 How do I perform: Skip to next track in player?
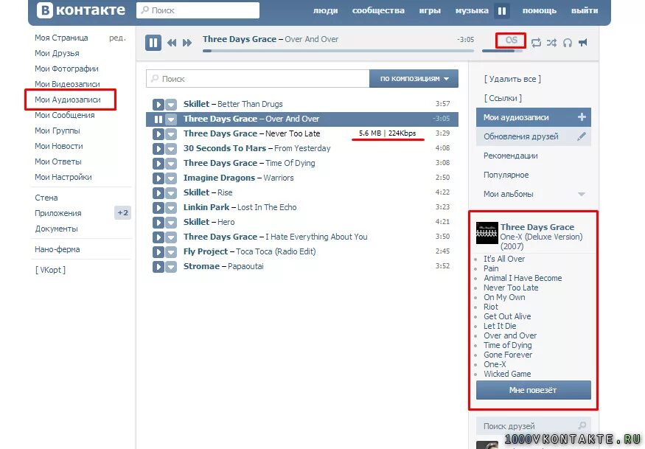pos(187,42)
